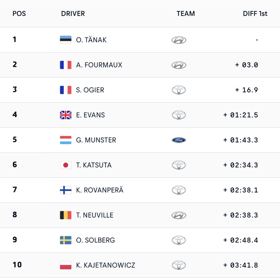This screenshot has height=278, width=280.
Task: Click the Hyundai logo in Tänak's row
Action: [x=179, y=40]
